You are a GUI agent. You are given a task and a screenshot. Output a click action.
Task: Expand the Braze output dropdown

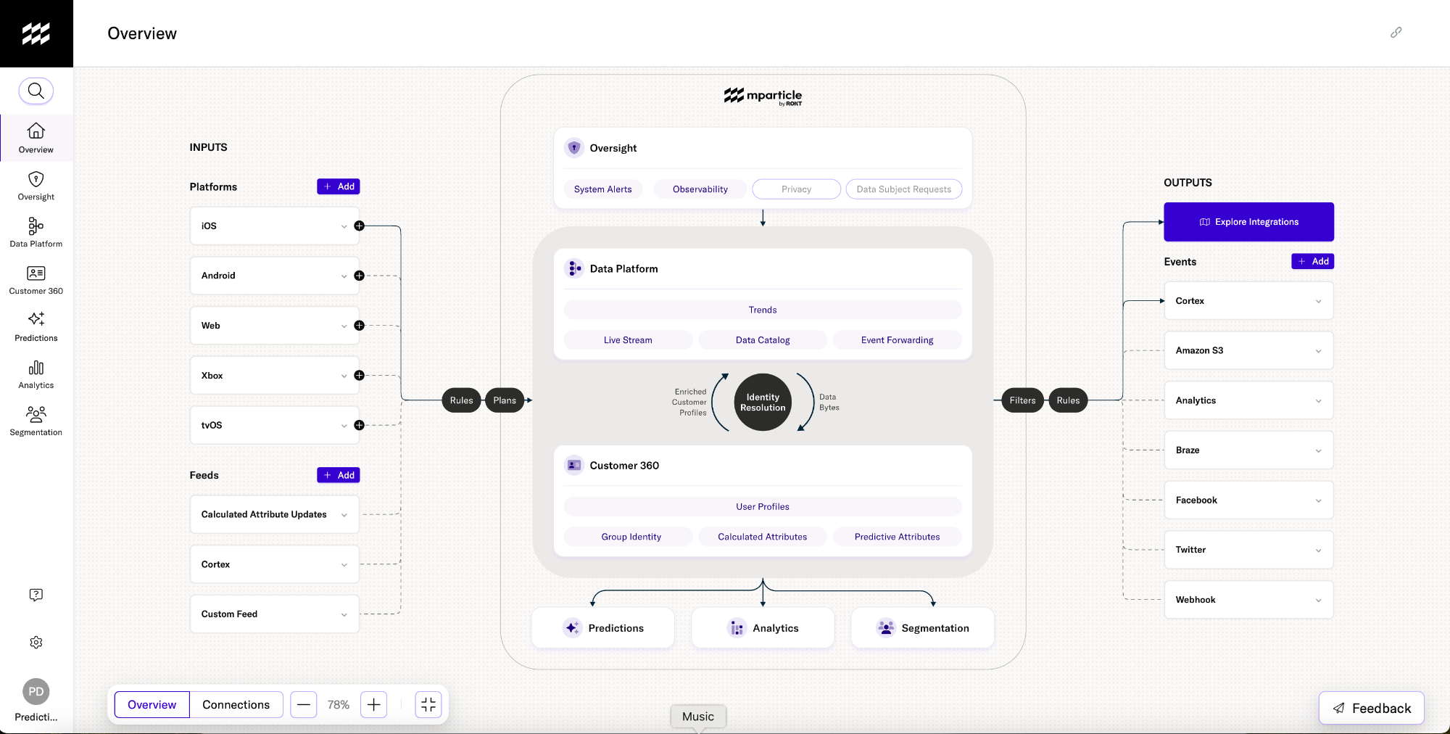point(1318,450)
